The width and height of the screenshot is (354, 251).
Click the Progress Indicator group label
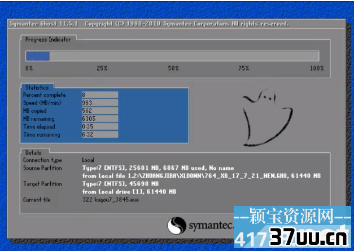[x=48, y=39]
